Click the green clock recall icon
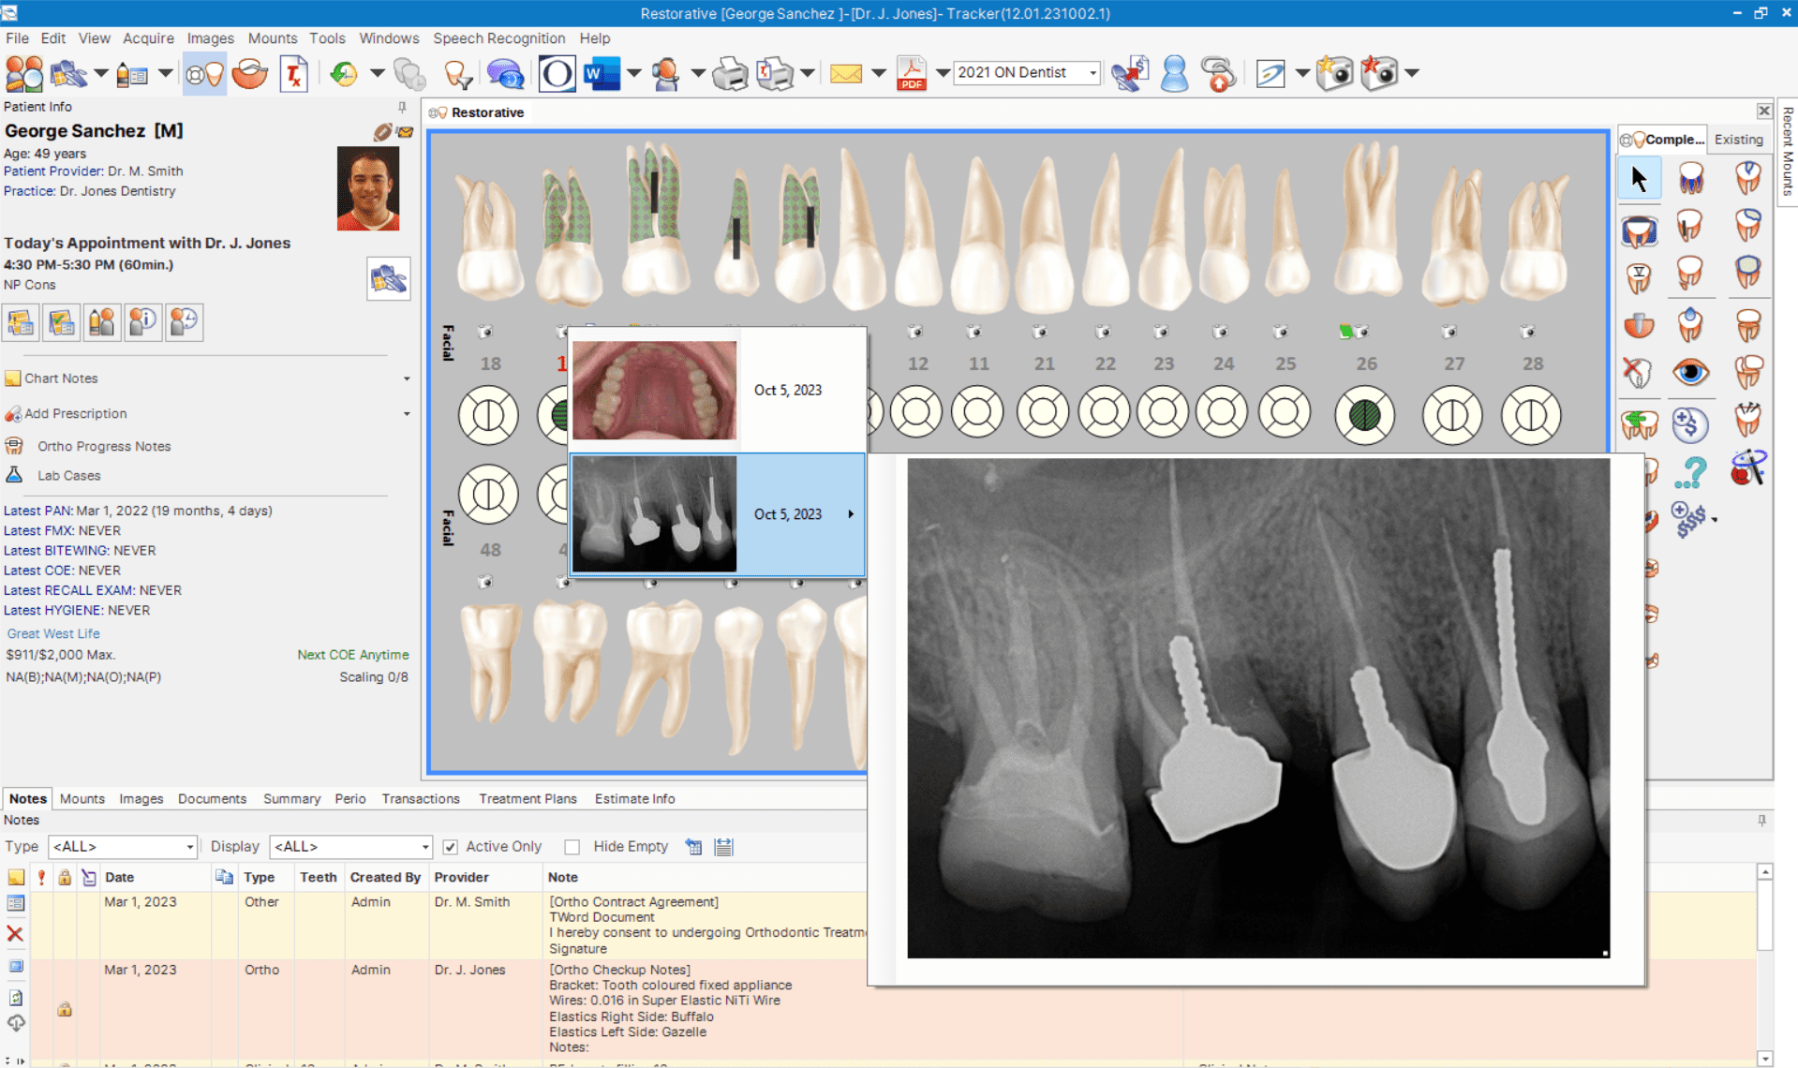 [x=343, y=73]
